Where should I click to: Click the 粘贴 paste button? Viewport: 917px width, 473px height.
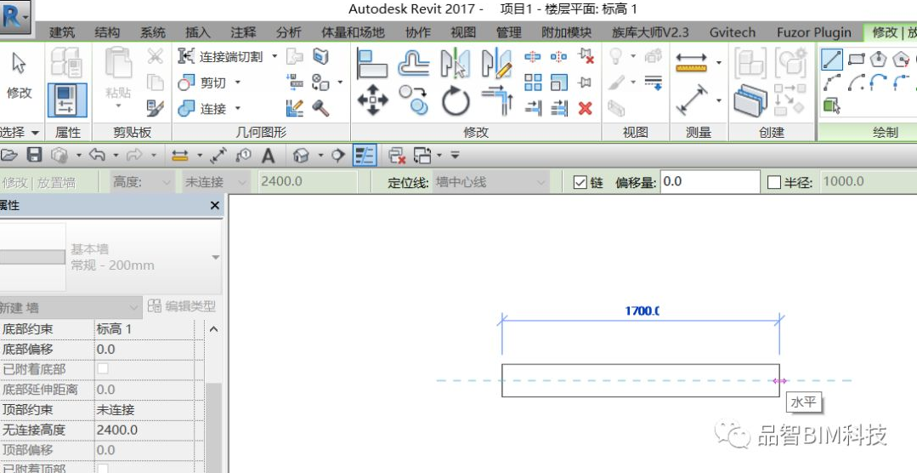[118, 78]
